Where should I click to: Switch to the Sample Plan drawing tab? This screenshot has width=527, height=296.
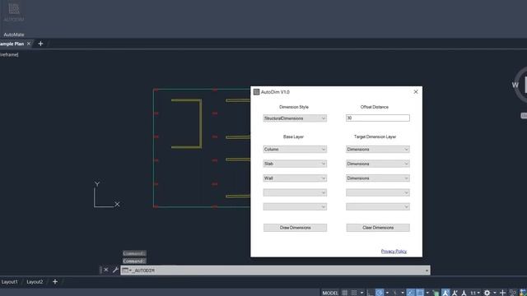point(12,44)
